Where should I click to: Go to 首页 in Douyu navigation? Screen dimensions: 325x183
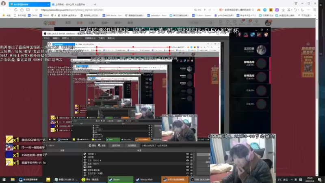click(x=68, y=23)
